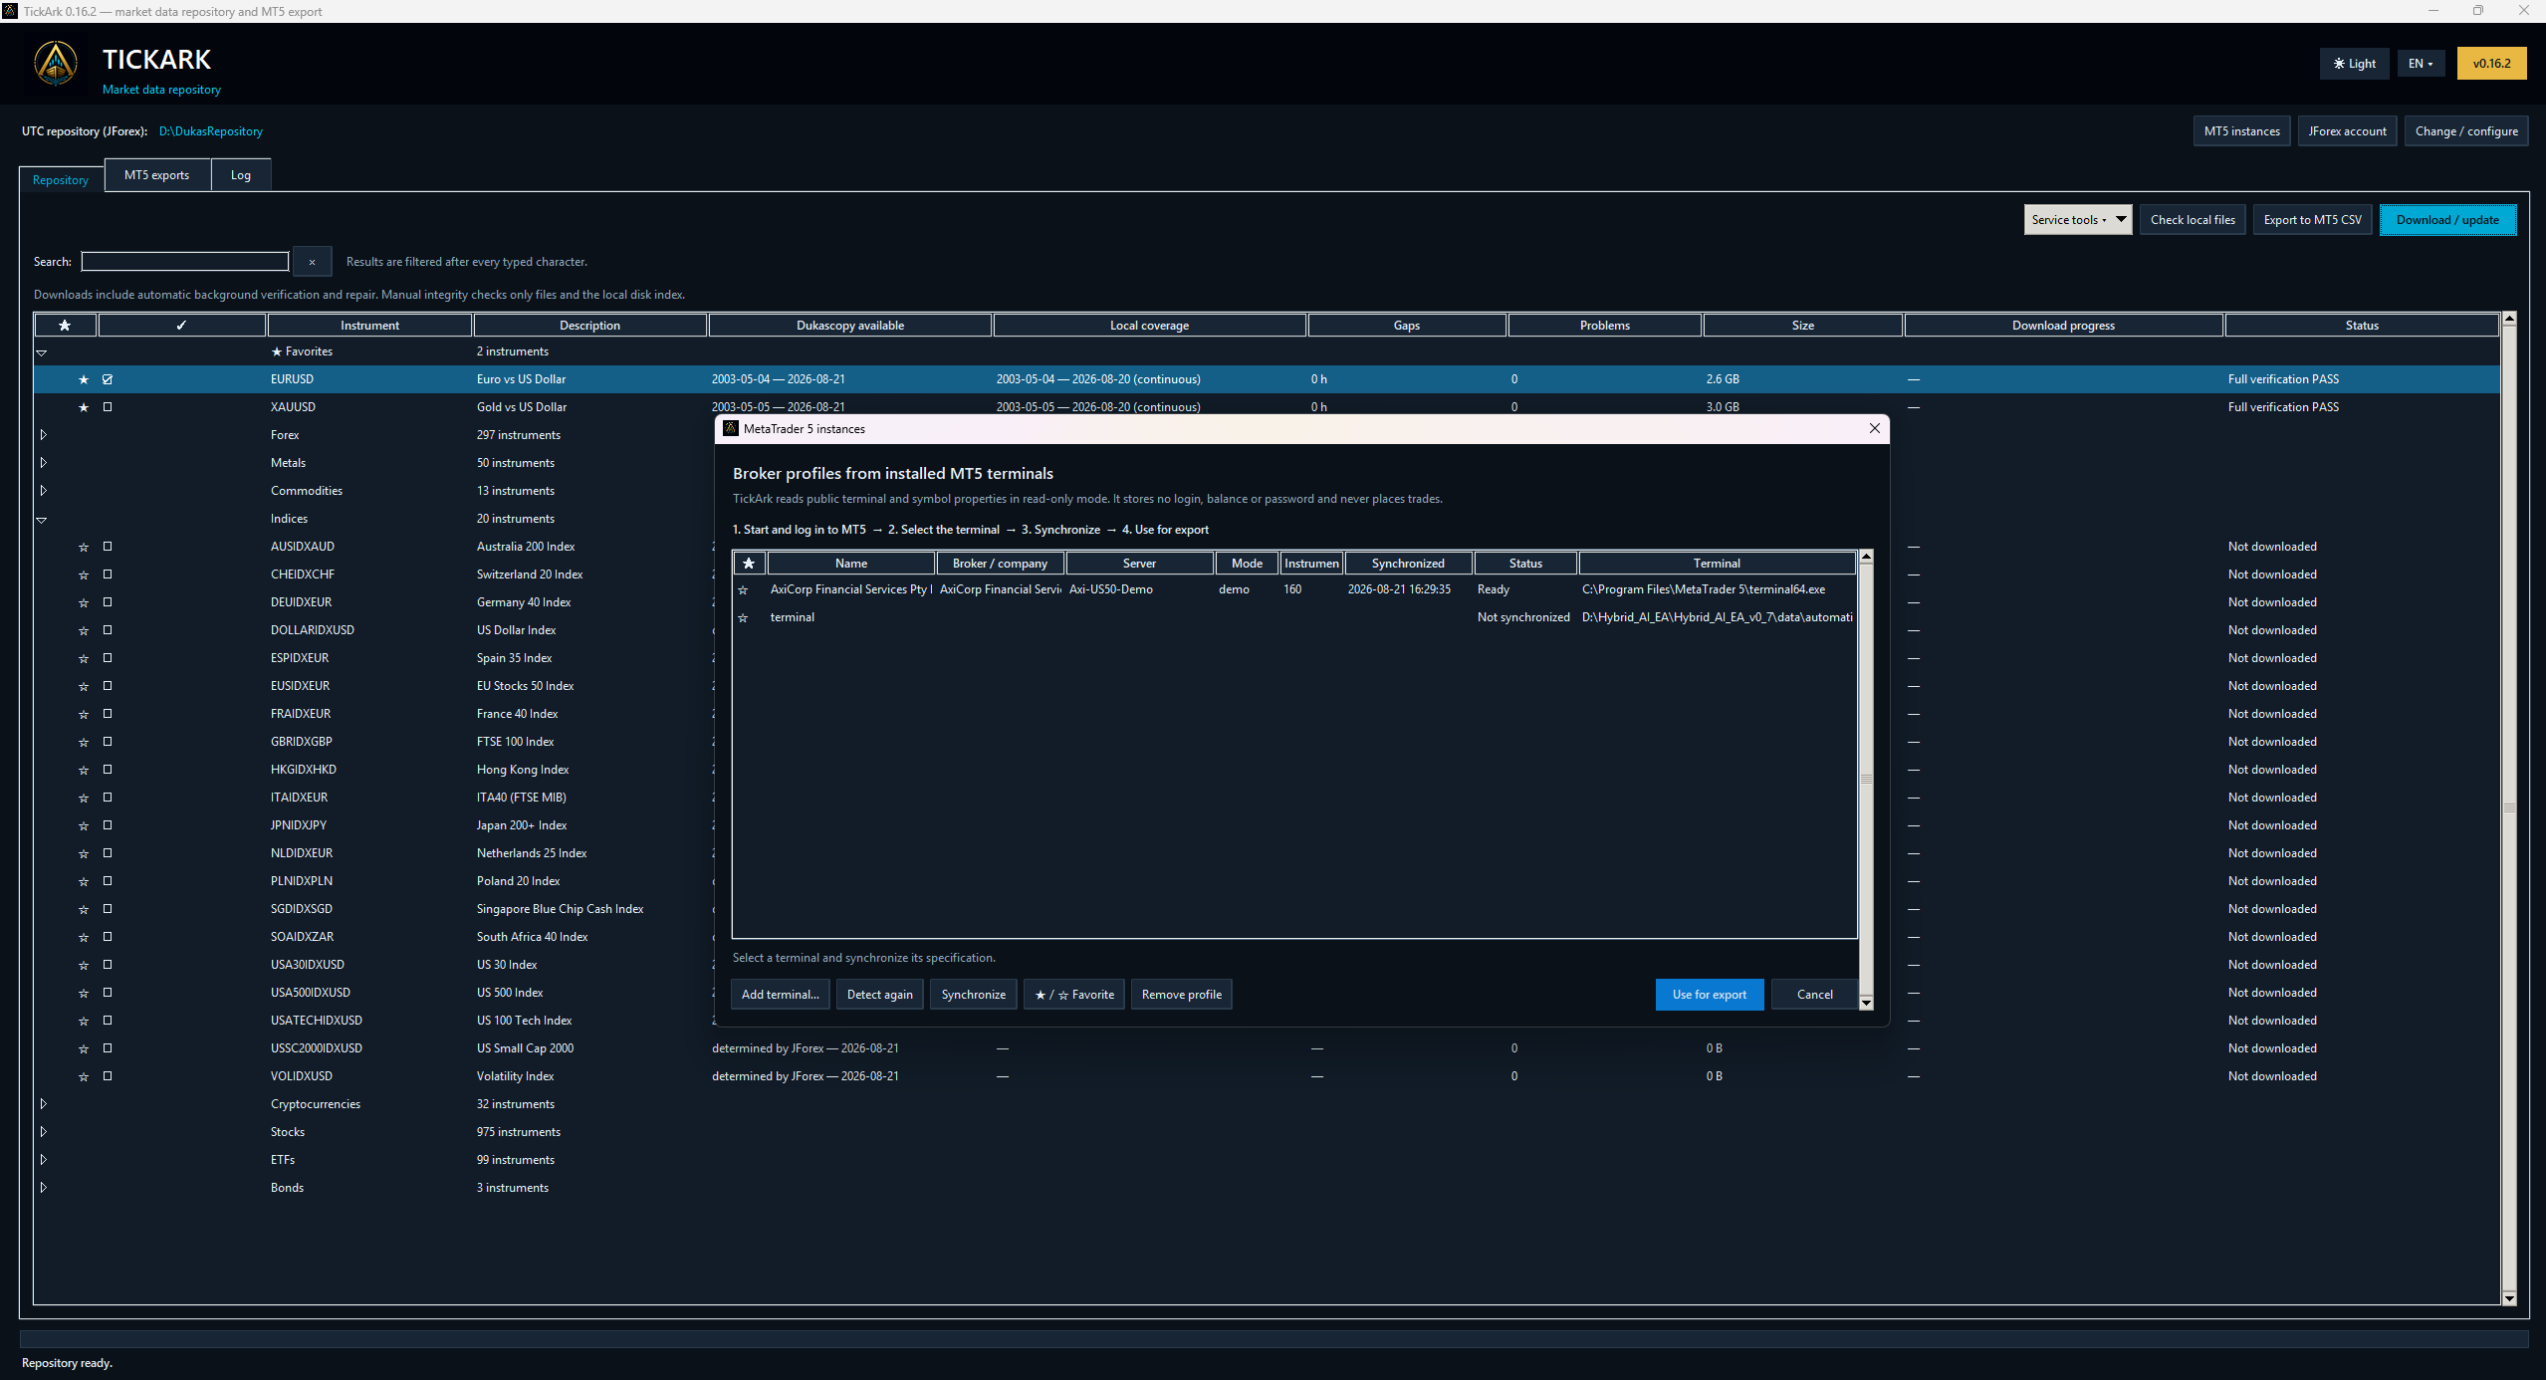This screenshot has width=2546, height=1380.
Task: Star the 'terminal' profile row
Action: tap(743, 618)
